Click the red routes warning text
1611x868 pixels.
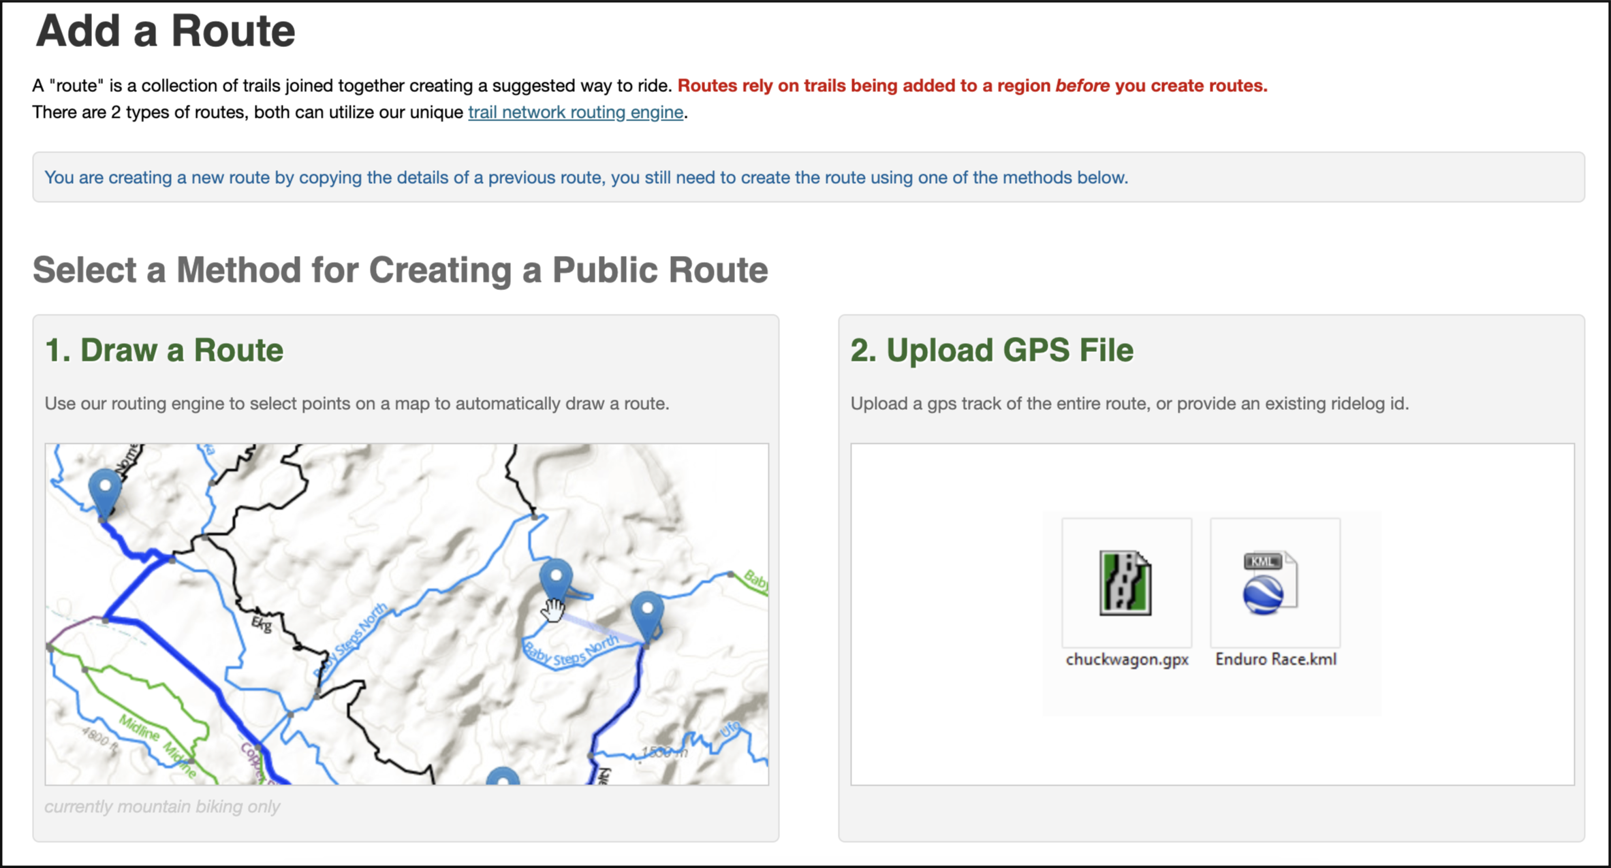click(971, 86)
